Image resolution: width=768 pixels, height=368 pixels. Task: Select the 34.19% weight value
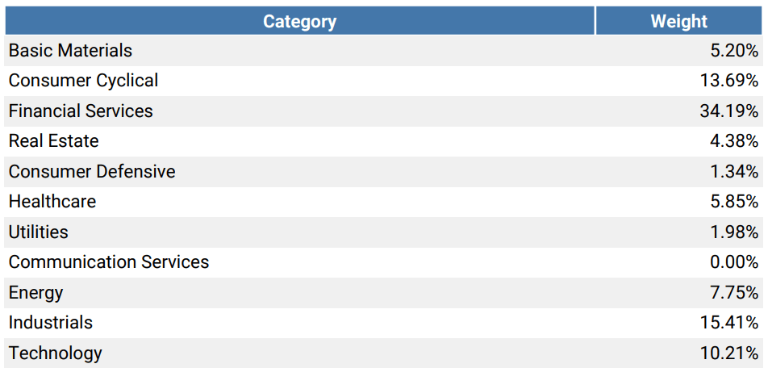[728, 111]
